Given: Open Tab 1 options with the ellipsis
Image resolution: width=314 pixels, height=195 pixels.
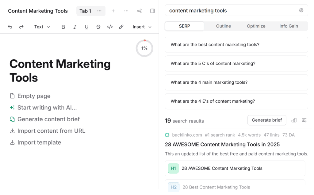Looking at the screenshot, I should point(99,11).
